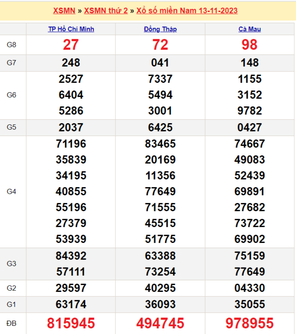Viewport: 296px width, 334px height.
Task: Click Cà Mau special prize 978955
Action: [250, 323]
